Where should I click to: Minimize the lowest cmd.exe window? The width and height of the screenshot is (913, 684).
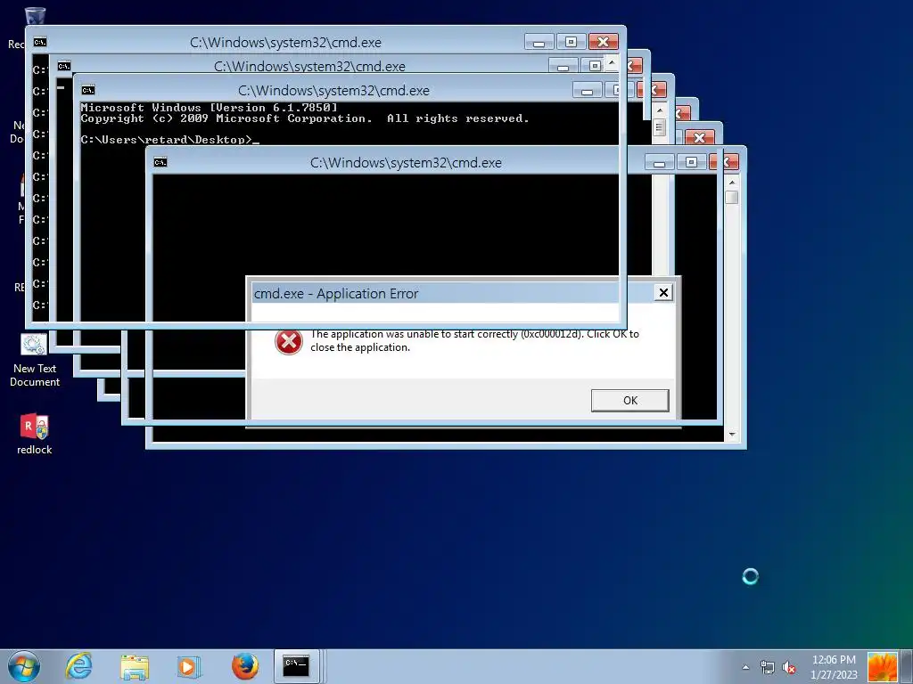pyautogui.click(x=659, y=162)
